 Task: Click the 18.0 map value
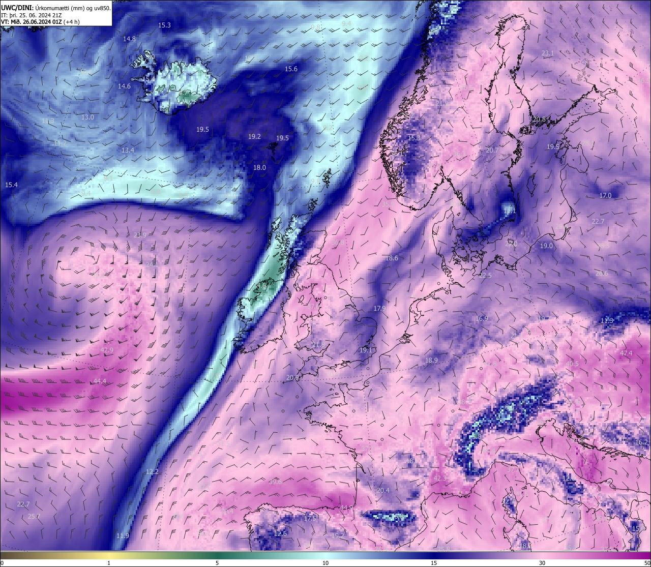point(259,167)
